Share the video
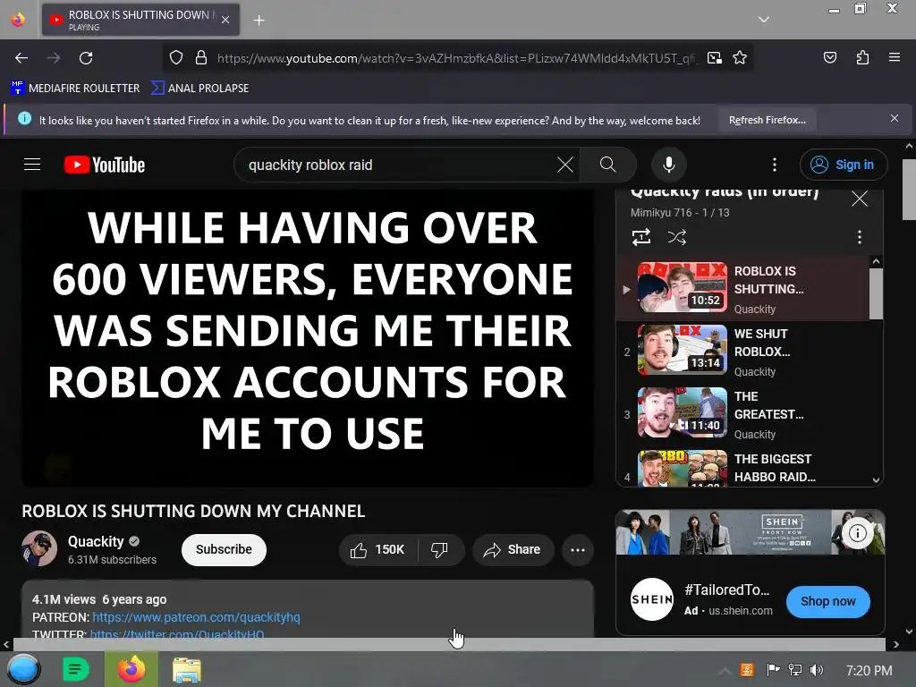The height and width of the screenshot is (687, 916). tap(513, 550)
